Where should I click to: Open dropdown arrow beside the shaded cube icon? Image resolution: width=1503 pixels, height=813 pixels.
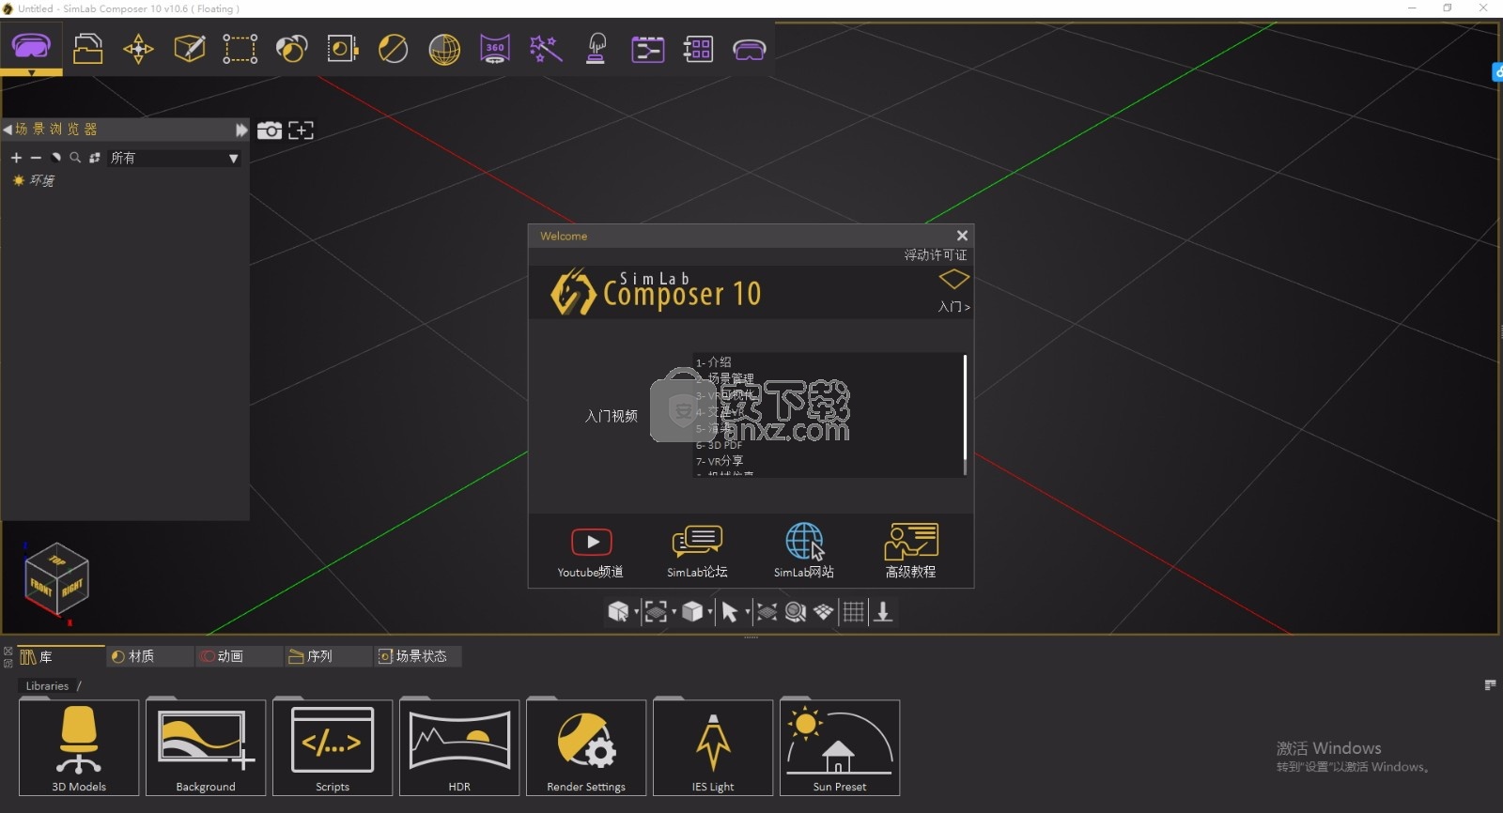click(710, 612)
